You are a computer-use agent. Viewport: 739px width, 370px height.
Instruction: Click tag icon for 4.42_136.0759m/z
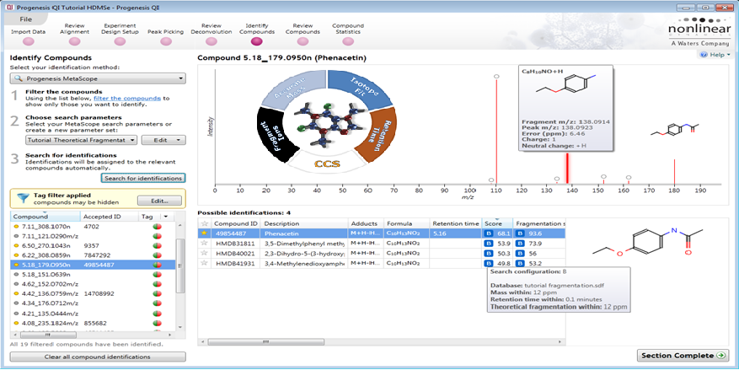coord(156,293)
